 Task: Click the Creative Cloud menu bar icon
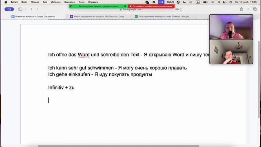point(147,2)
